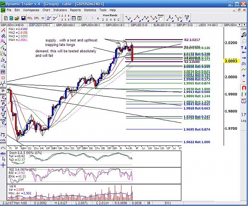Switch to the GBPUSDm60-I chart tab
Image resolution: width=248 pixels, height=206 pixels.
[x=65, y=25]
